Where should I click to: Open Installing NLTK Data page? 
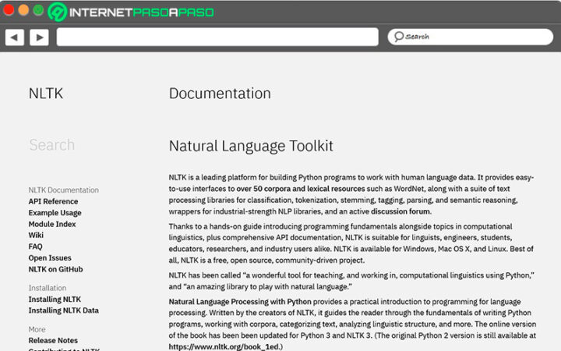[64, 310]
